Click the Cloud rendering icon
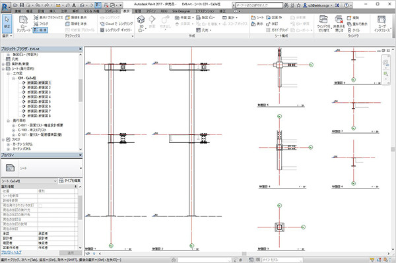 (x=102, y=24)
